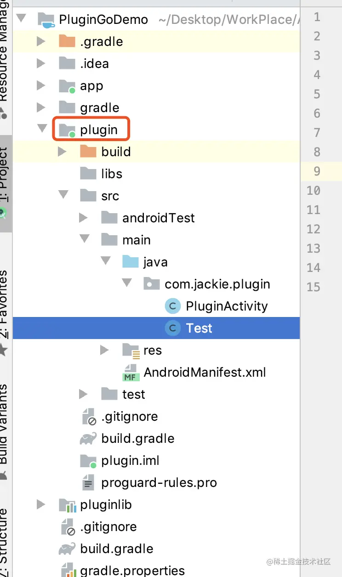Click the gradle.properties file icon
This screenshot has width=342, height=577.
coord(68,571)
